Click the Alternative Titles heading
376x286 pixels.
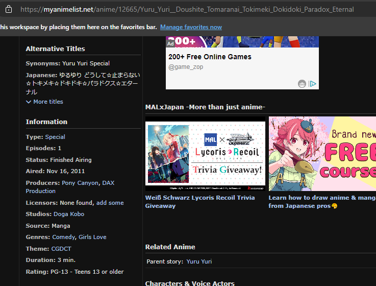(x=56, y=49)
